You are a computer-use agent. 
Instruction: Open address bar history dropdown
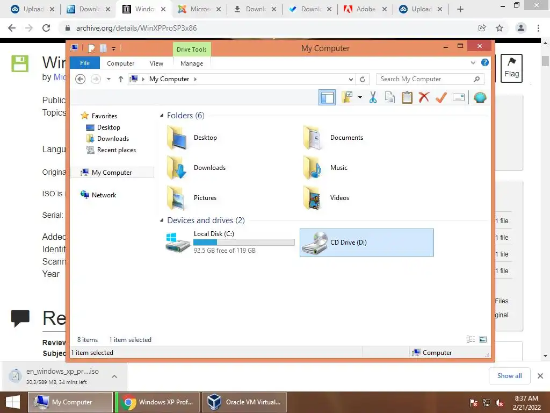[350, 79]
